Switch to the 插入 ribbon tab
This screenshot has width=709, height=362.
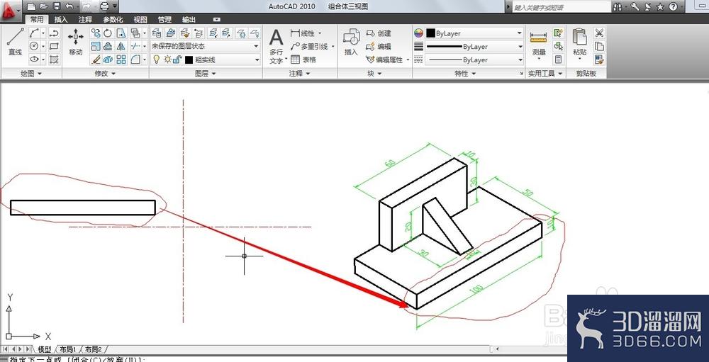[x=60, y=19]
